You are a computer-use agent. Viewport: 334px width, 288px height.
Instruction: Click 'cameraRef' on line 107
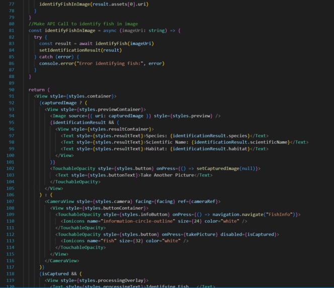coord(203,202)
